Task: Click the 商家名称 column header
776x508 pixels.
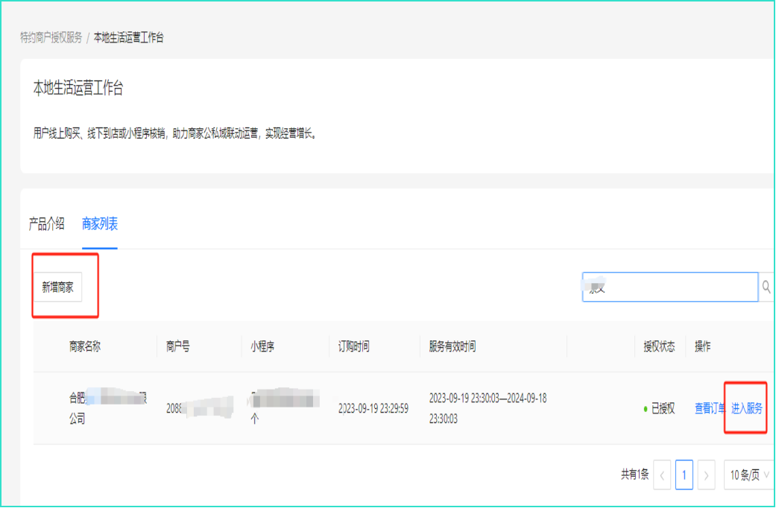Action: 85,346
